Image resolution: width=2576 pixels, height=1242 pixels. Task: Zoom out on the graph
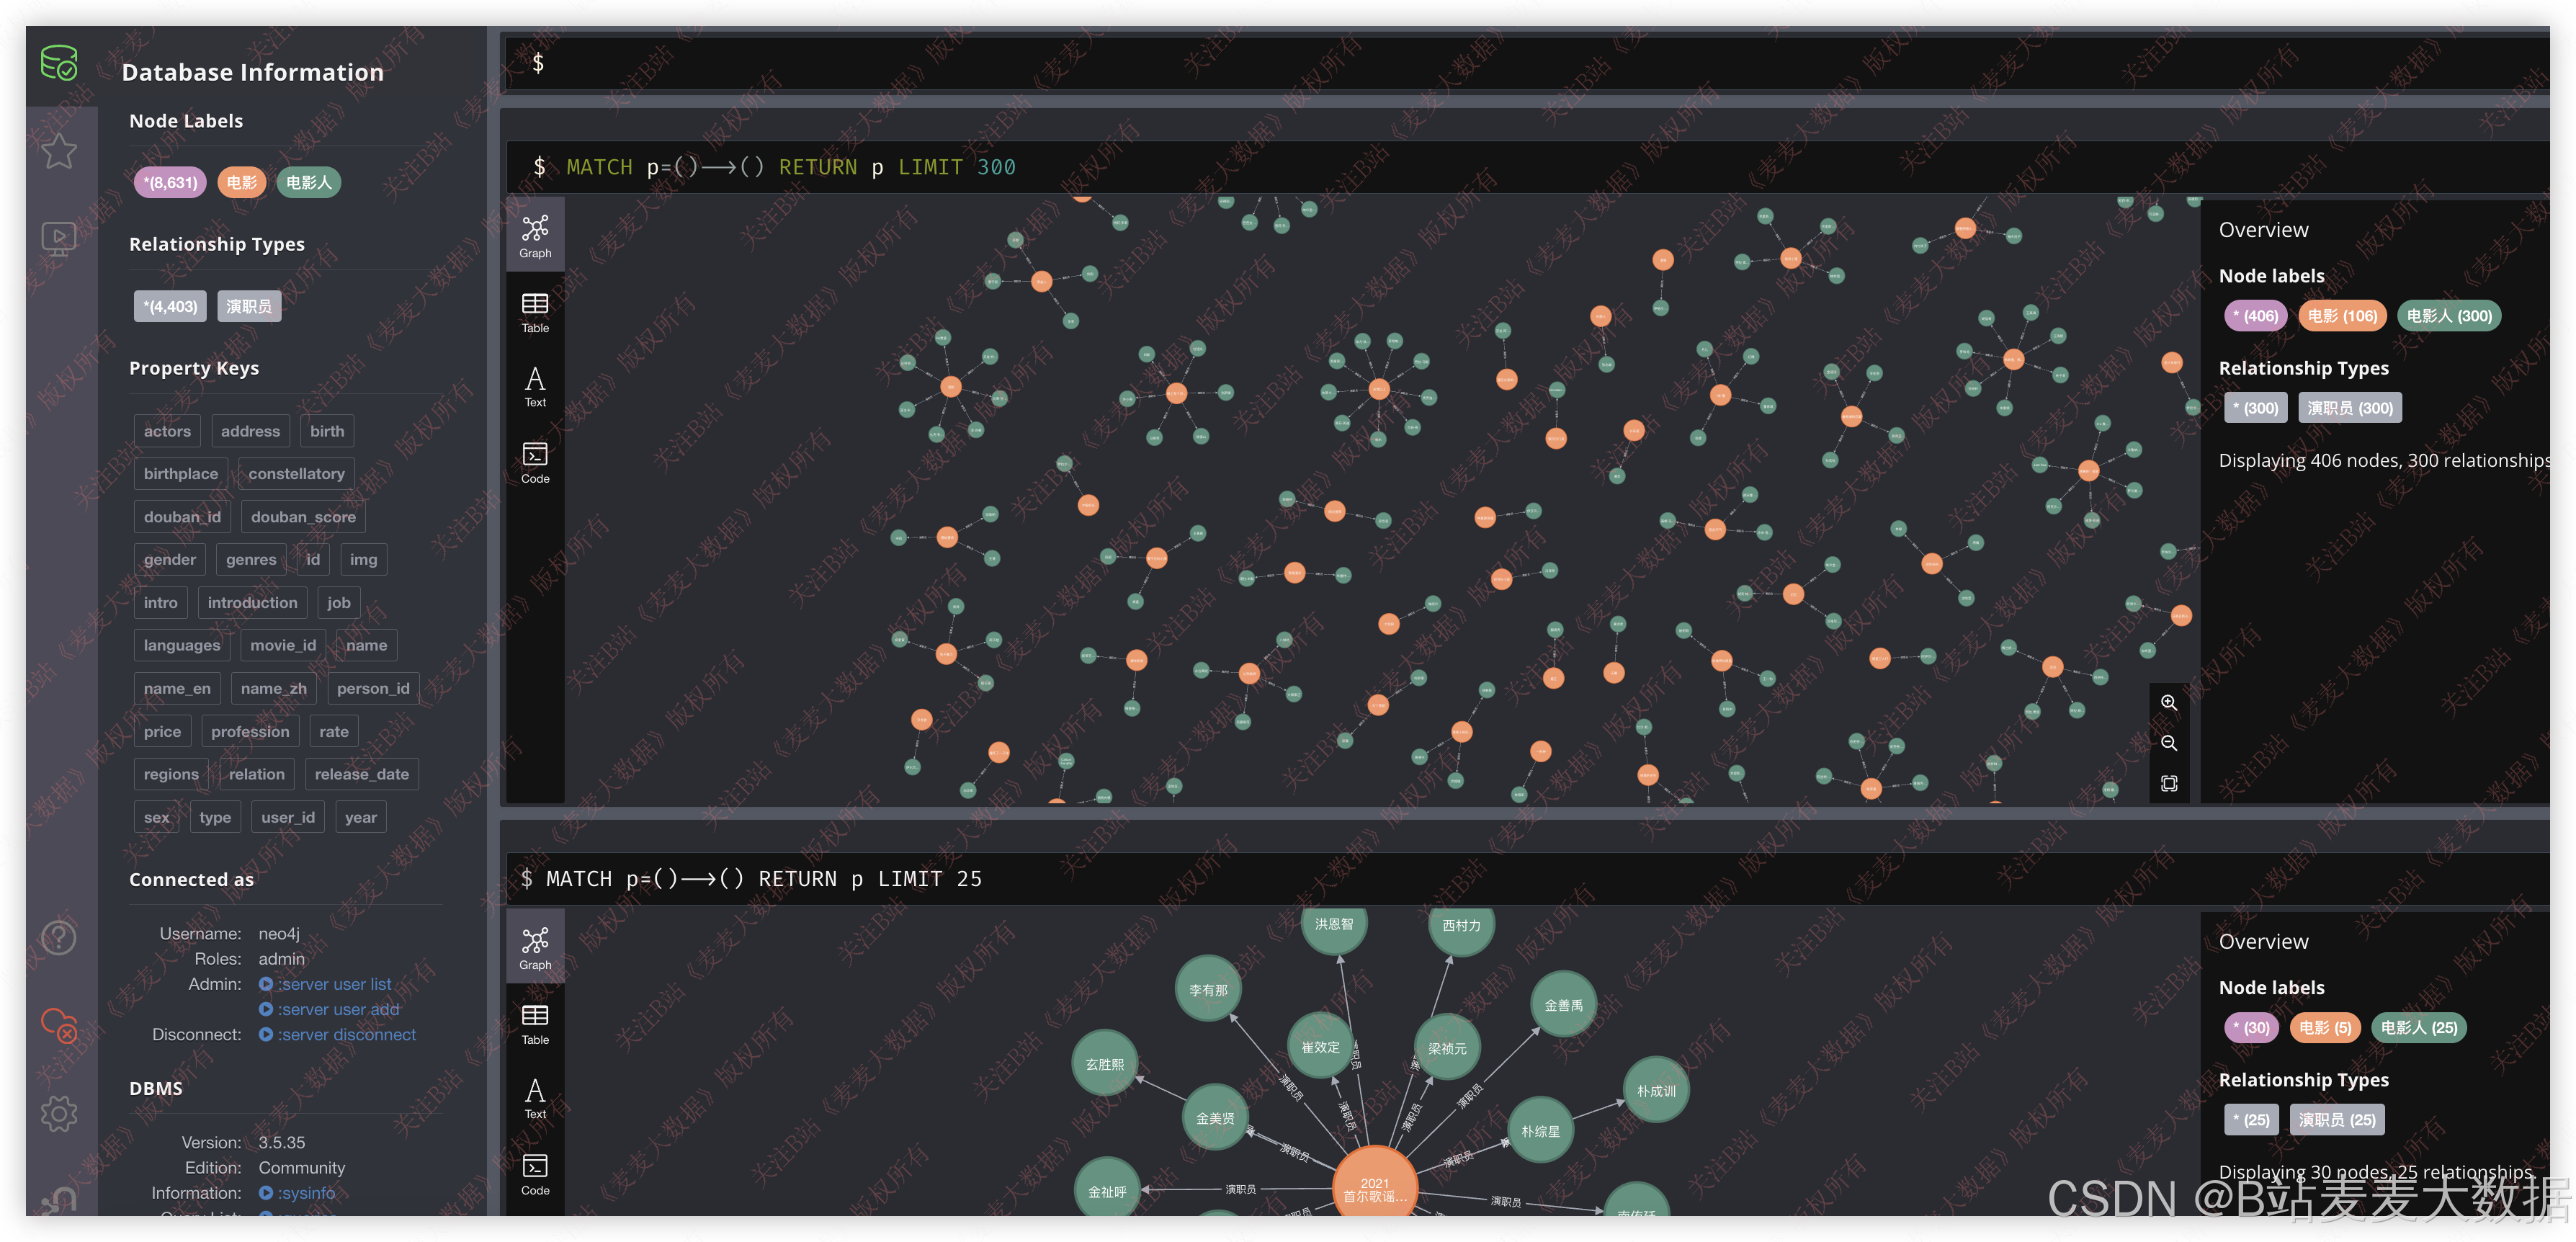pos(2168,743)
